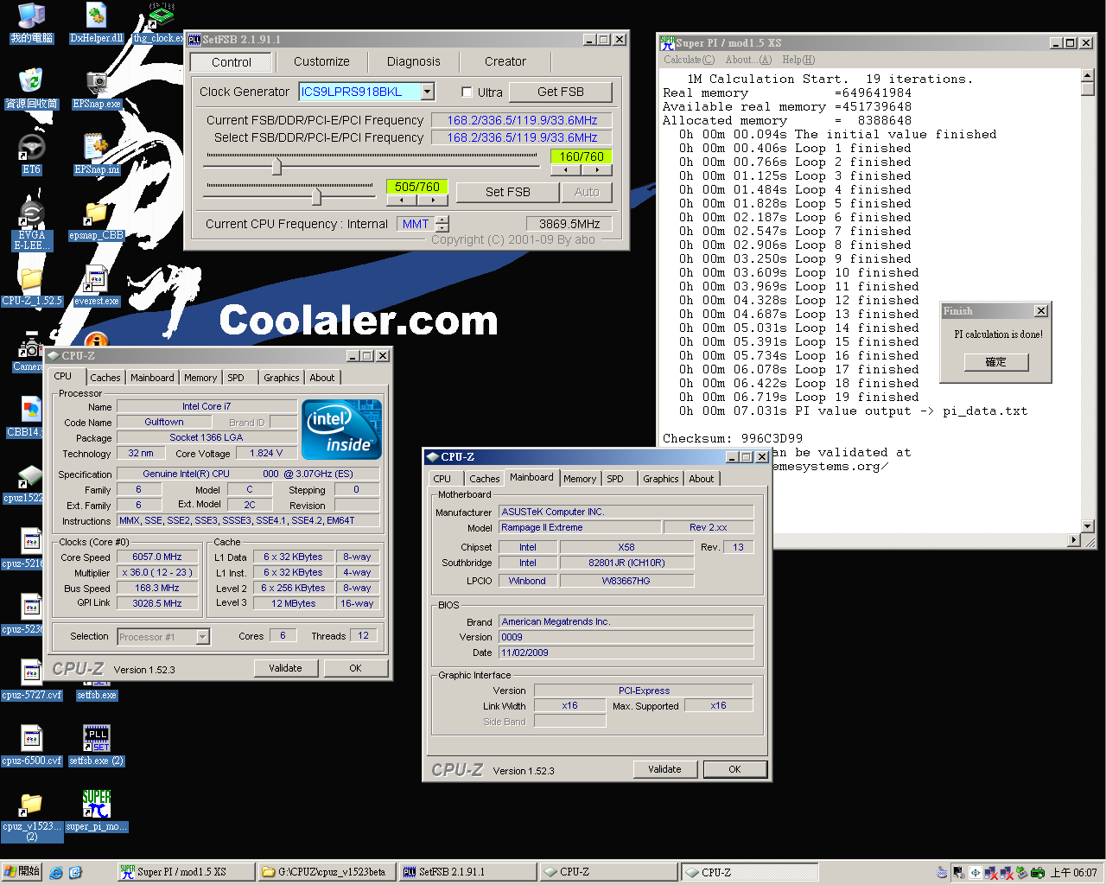
Task: Click Super PI vertical scrollbar down arrow
Action: 1088,525
